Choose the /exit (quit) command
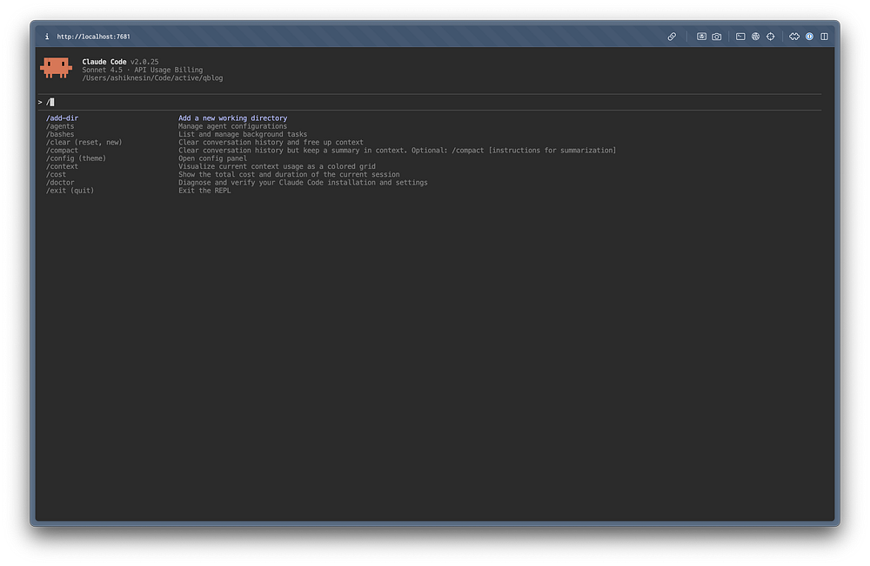This screenshot has height=566, width=870. point(70,191)
